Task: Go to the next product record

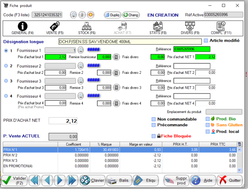Action: [x=60, y=180]
